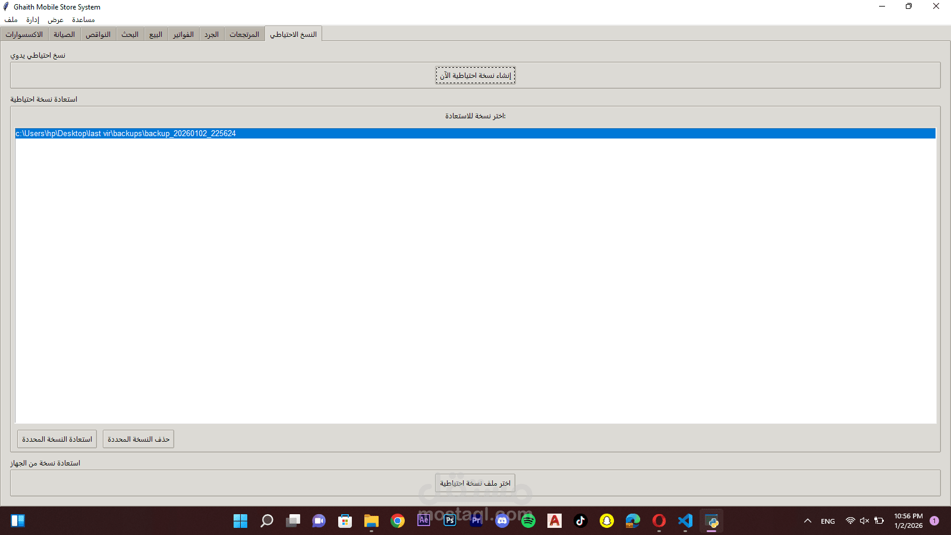Open Microsoft Store from taskbar

click(345, 521)
